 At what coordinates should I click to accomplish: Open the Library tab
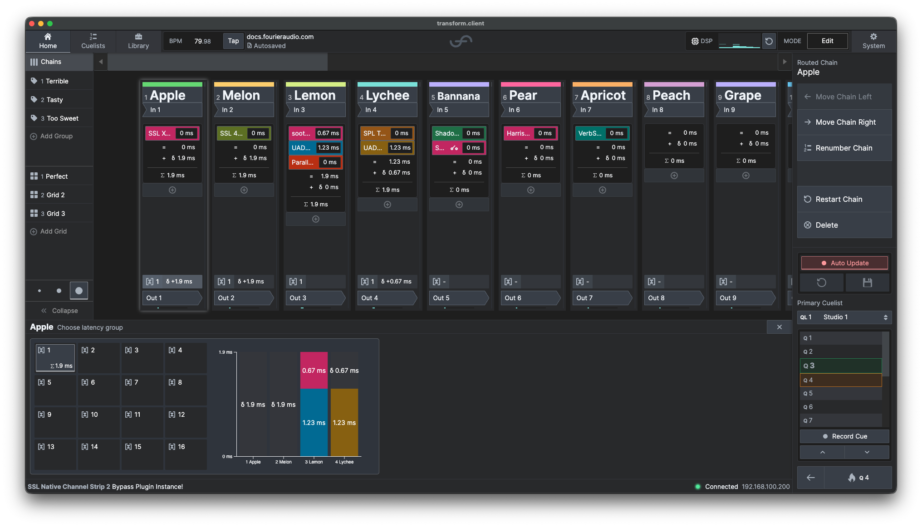pos(138,41)
